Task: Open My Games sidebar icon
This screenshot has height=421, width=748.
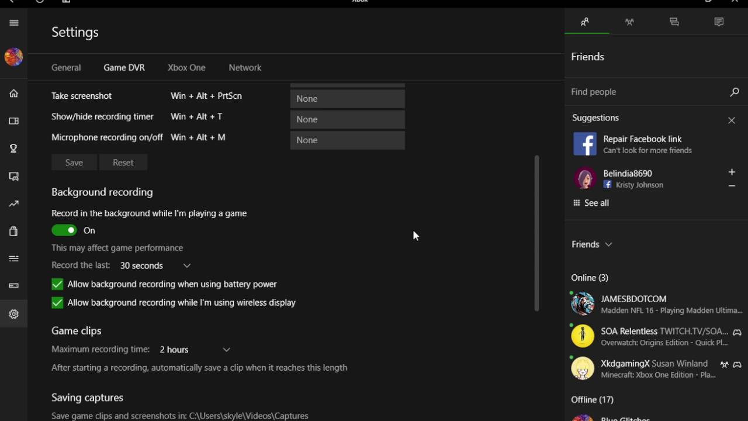Action: (x=13, y=121)
